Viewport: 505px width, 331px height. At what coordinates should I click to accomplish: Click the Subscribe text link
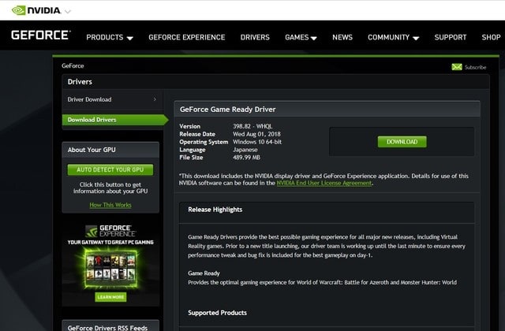475,67
